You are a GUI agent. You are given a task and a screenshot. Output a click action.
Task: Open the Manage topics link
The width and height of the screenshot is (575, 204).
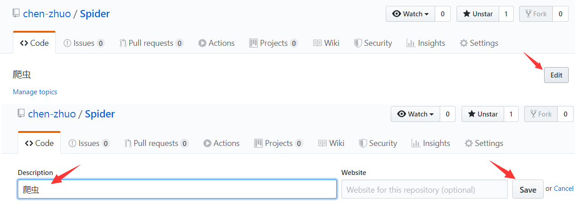(x=35, y=92)
